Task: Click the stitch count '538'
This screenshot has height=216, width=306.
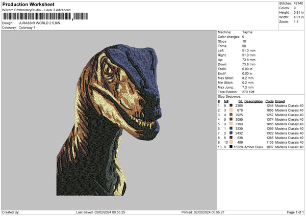Action: [x=240, y=138]
